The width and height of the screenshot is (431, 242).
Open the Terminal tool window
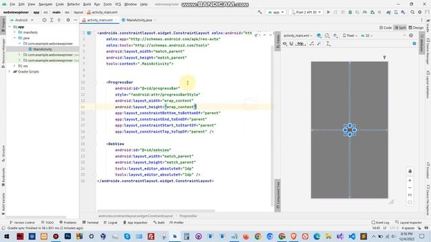[x=90, y=223]
